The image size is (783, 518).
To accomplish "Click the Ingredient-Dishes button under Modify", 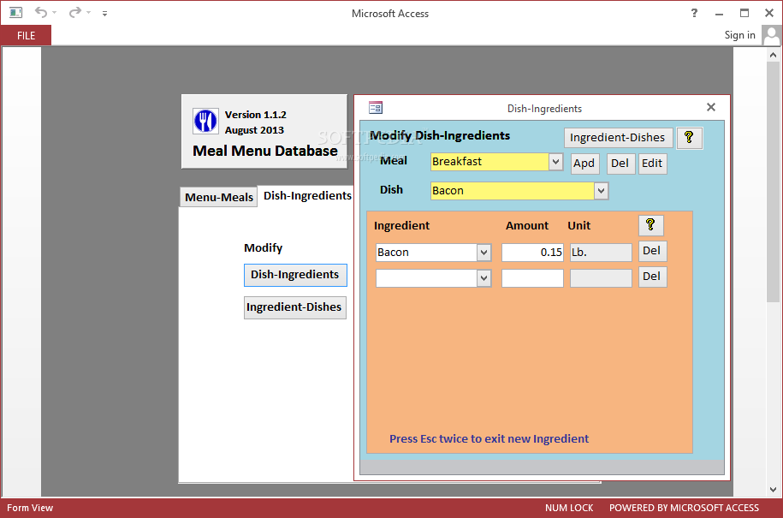I will click(x=294, y=307).
